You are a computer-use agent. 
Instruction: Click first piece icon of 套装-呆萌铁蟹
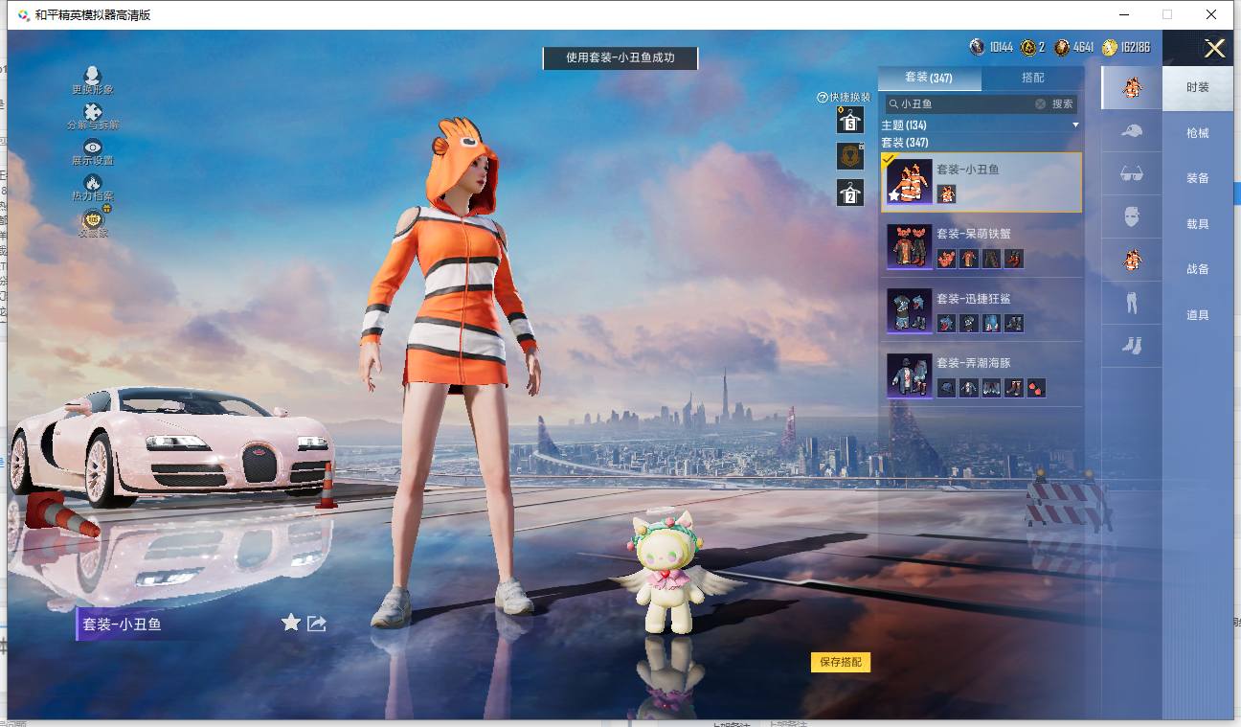946,259
